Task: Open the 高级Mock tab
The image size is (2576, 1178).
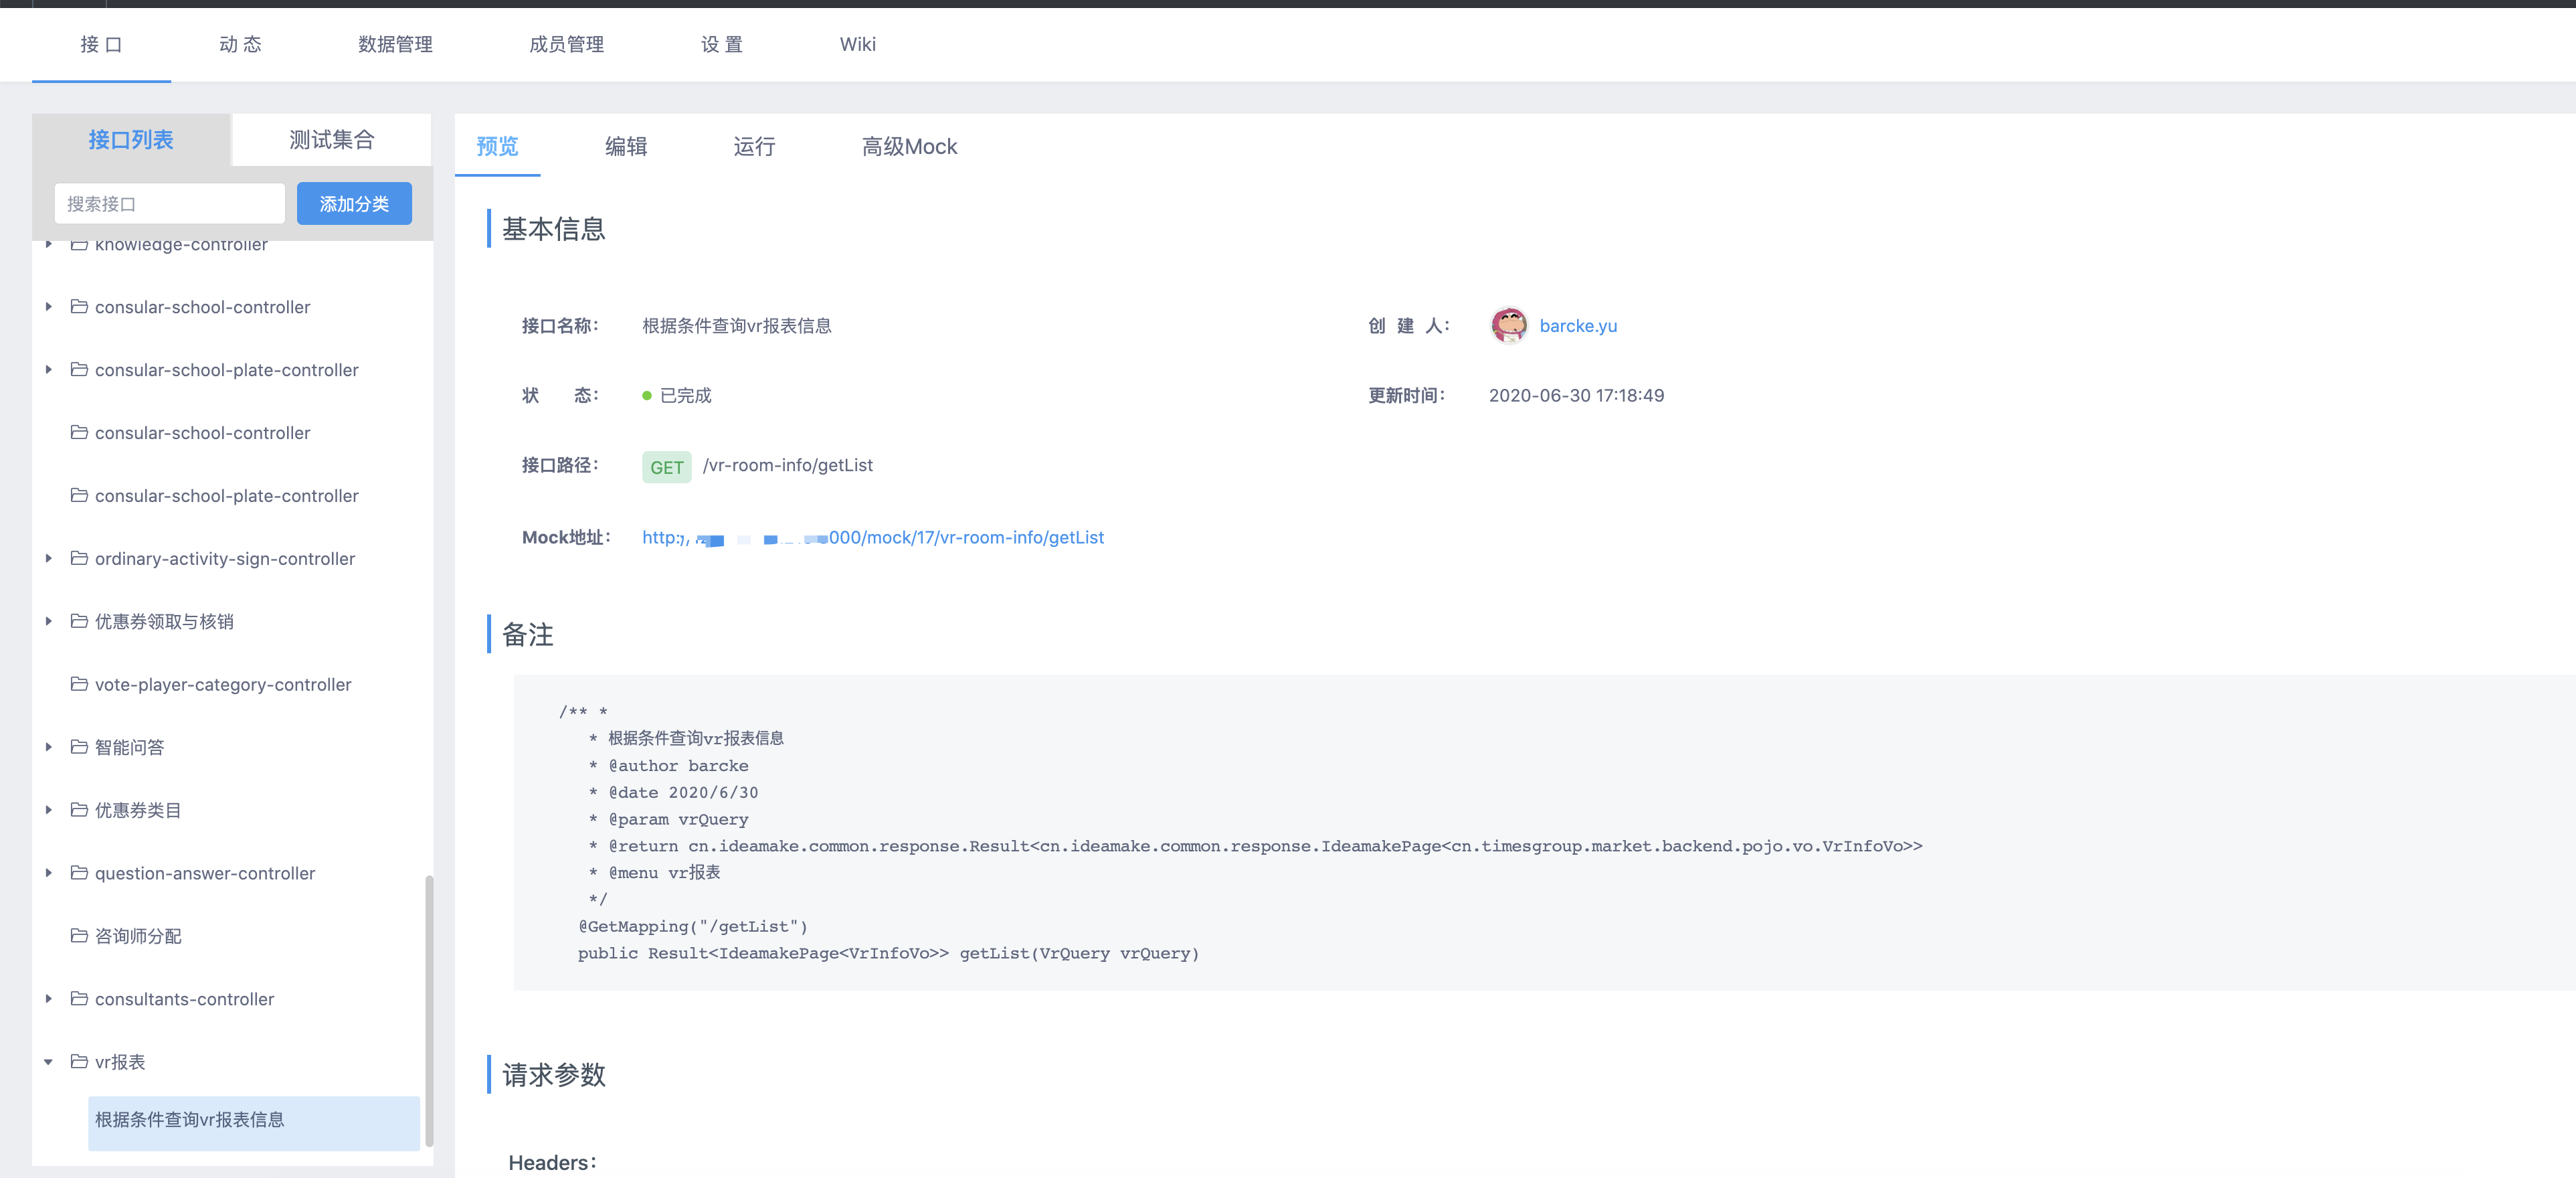Action: (x=909, y=147)
